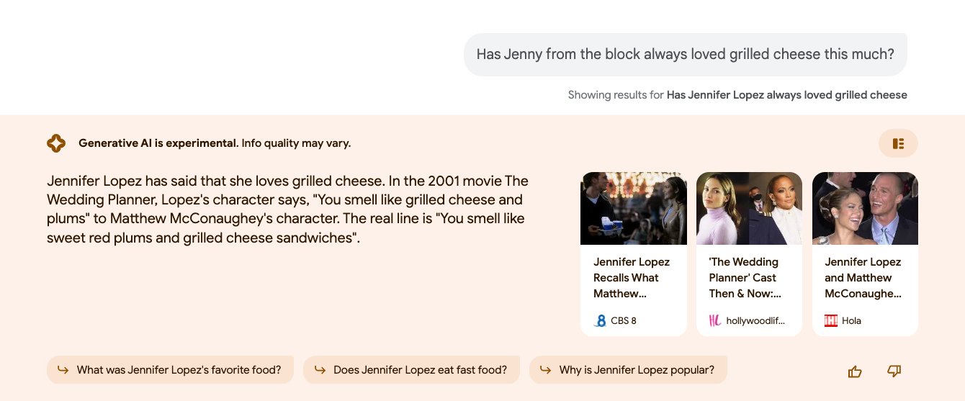Click the 'Has Jenny from the block' query bubble

coord(685,55)
